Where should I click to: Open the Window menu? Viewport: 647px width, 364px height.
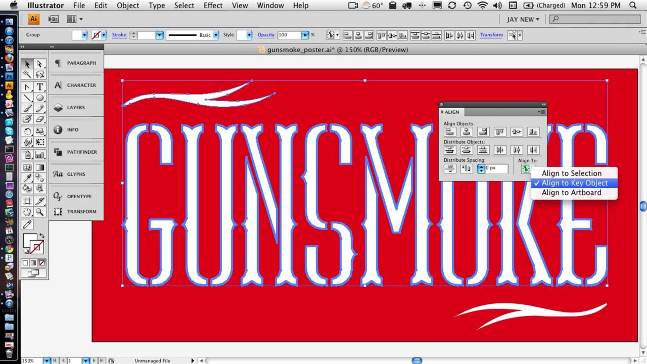270,6
